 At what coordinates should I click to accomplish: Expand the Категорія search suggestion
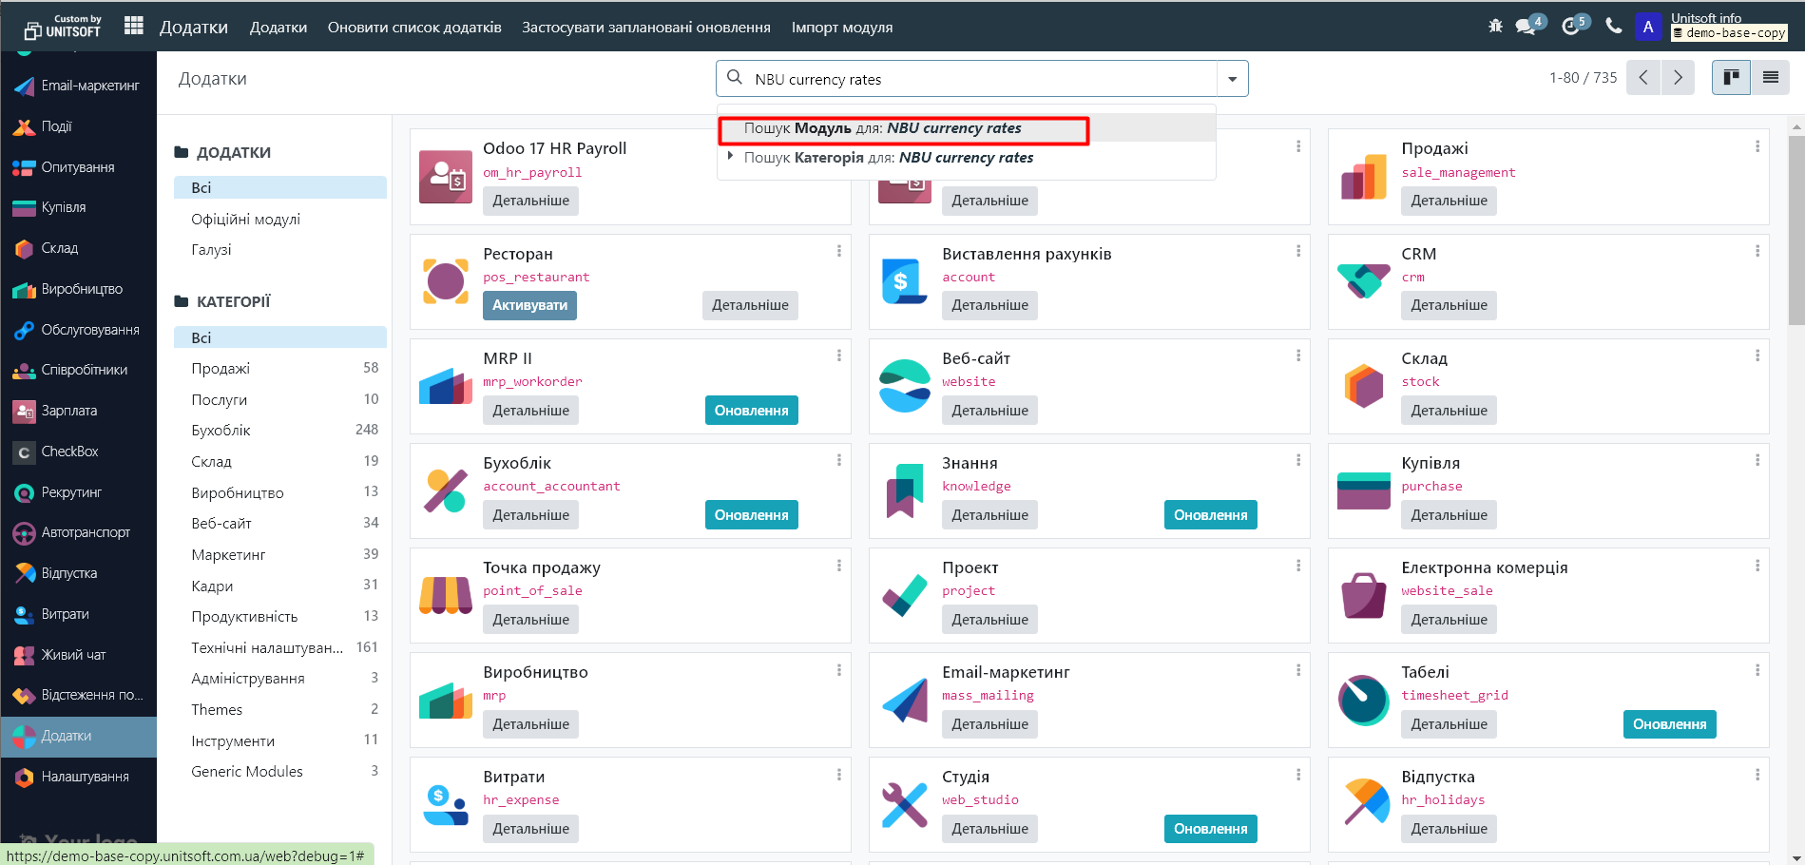click(730, 157)
